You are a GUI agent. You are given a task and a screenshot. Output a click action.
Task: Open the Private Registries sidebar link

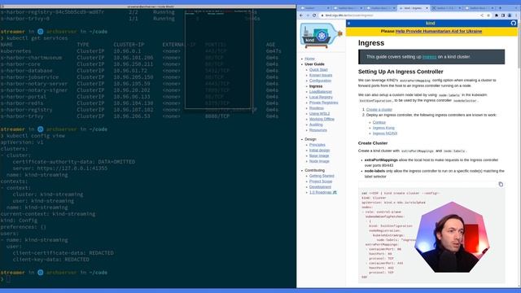click(324, 103)
